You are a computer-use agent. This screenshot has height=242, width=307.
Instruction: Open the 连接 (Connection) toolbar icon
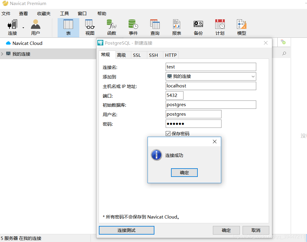[x=12, y=27]
